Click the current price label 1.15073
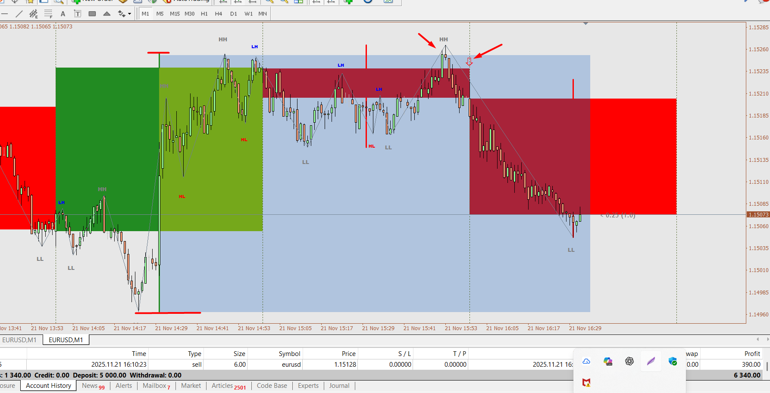The width and height of the screenshot is (770, 393). point(758,215)
